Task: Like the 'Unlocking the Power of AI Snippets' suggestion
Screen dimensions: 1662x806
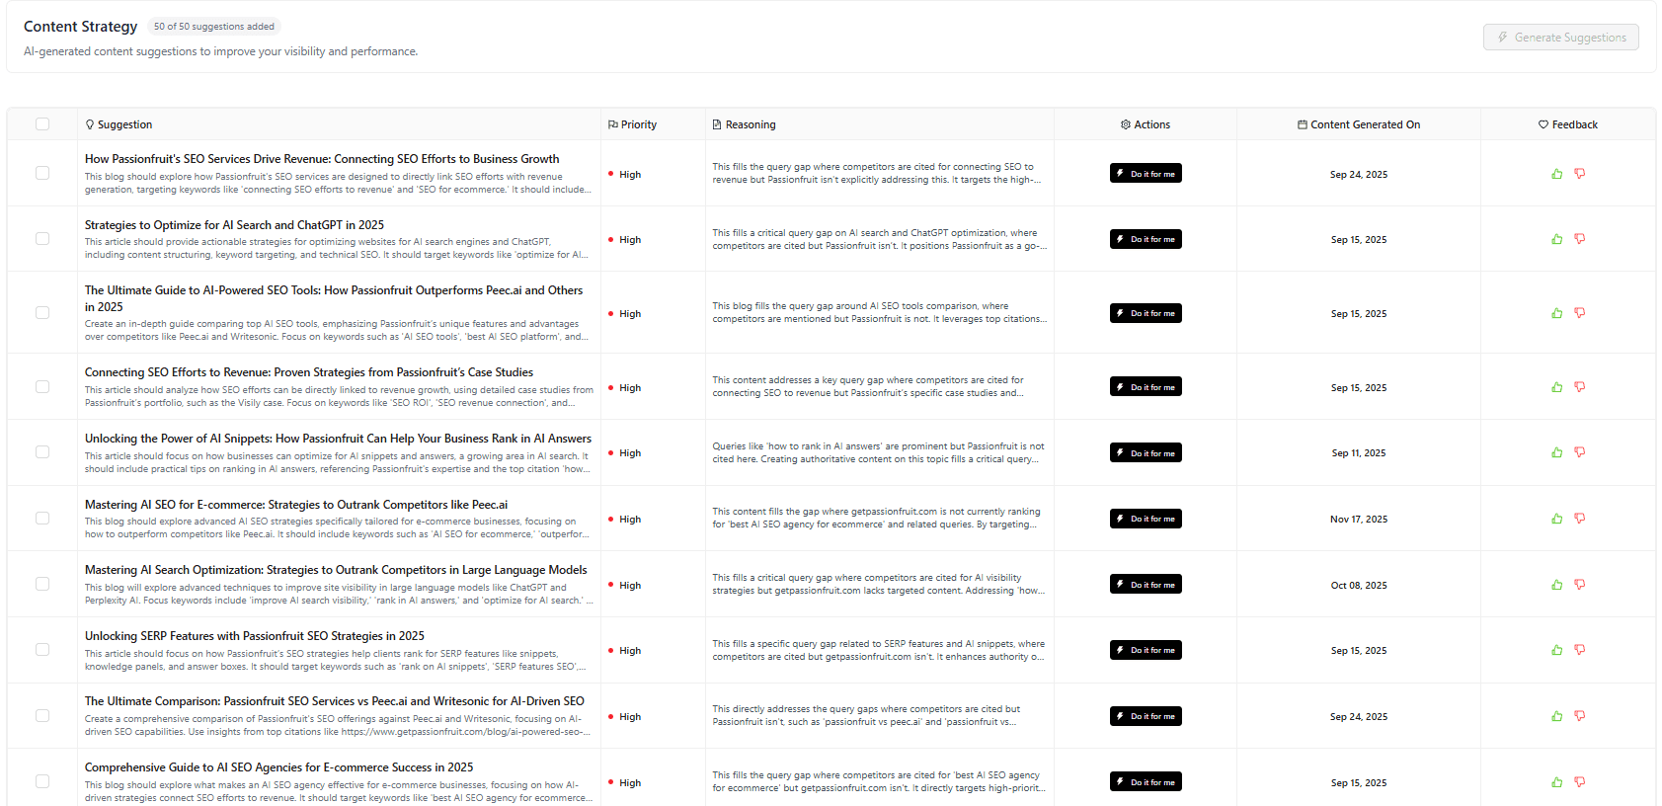Action: [1557, 452]
